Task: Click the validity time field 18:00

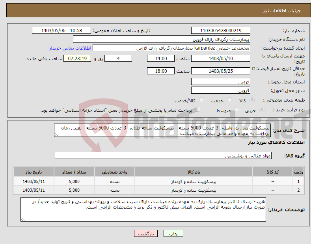Action: [x=161, y=71]
